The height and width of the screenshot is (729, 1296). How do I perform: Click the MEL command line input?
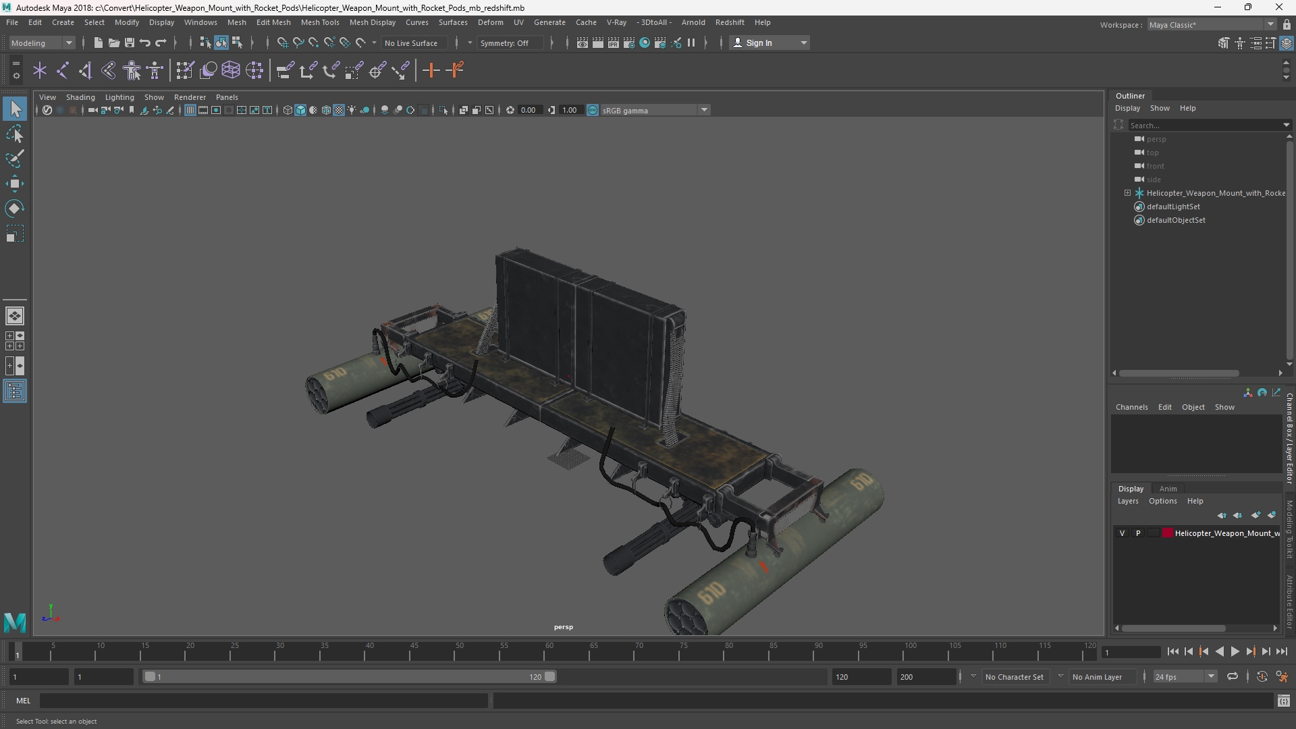coord(263,701)
